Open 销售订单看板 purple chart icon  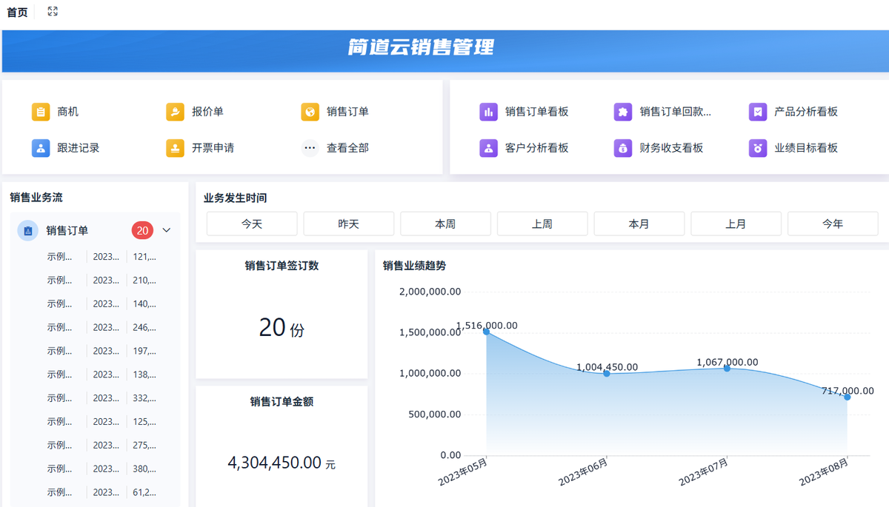coord(488,112)
